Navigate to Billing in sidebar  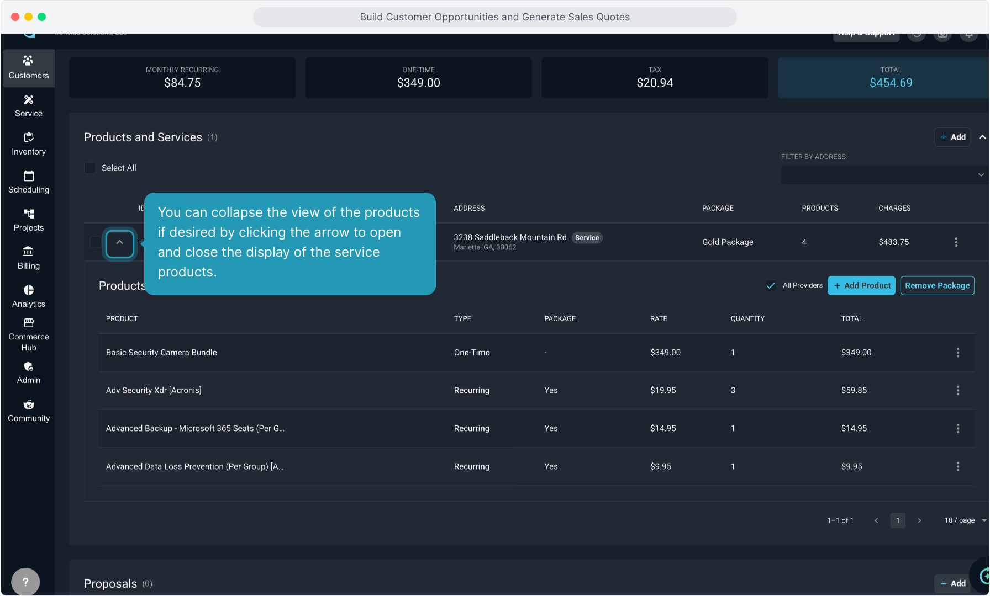click(29, 258)
